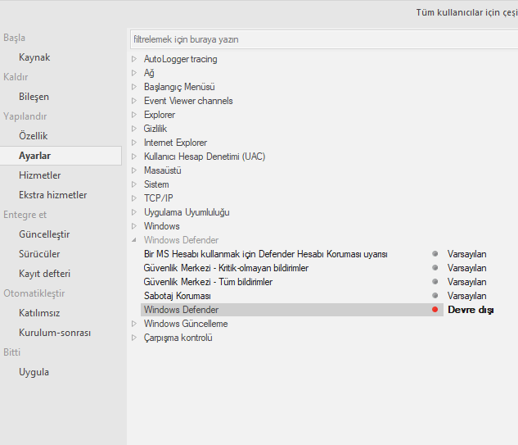Screen dimensions: 518x445
Task: Toggle Güvenlik Merkezi - Tüm bildirimler status dot
Action: (435, 282)
